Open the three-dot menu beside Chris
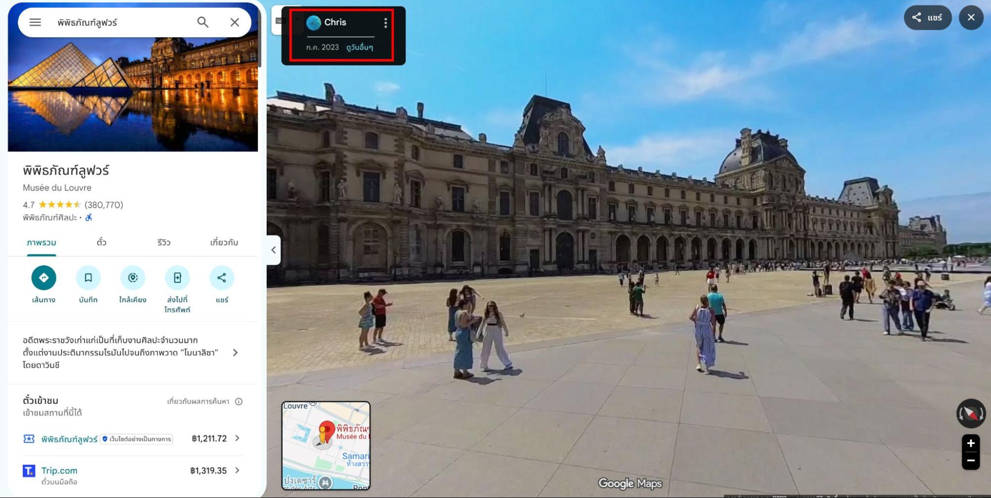Viewport: 991px width, 498px height. pos(386,23)
